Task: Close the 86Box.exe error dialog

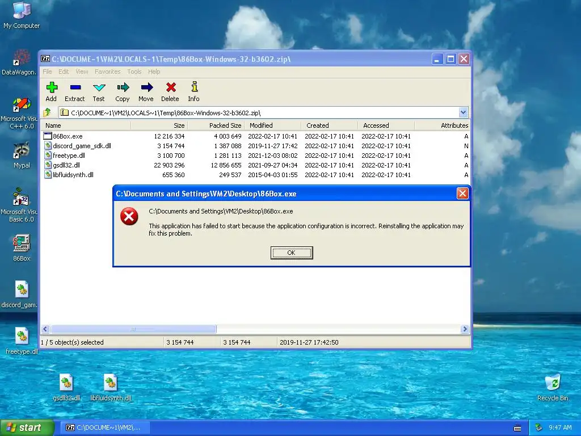Action: [462, 194]
